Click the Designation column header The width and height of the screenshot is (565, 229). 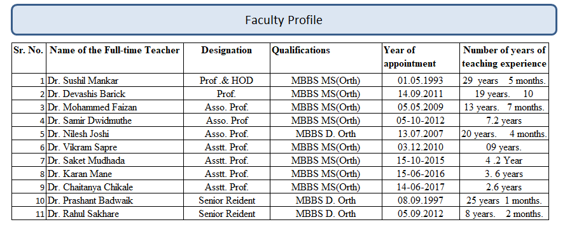227,58
